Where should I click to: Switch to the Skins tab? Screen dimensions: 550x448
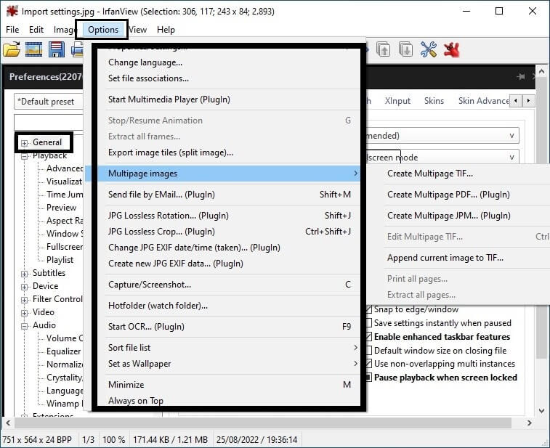pos(434,101)
